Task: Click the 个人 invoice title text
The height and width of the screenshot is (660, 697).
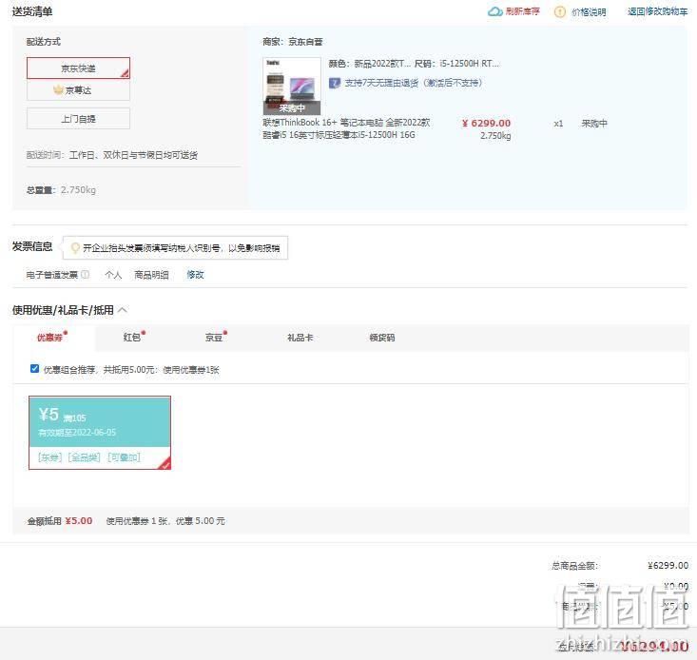Action: [x=113, y=275]
